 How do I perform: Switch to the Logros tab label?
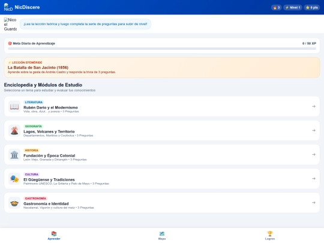pyautogui.click(x=270, y=239)
